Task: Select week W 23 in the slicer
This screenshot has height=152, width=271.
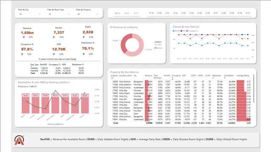Action: 183,13
